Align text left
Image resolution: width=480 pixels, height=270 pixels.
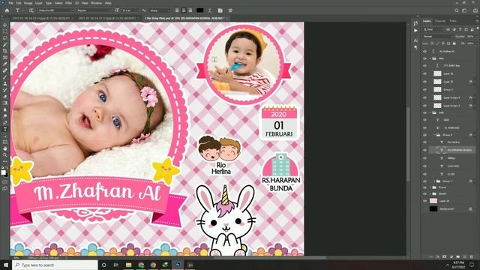[177, 10]
